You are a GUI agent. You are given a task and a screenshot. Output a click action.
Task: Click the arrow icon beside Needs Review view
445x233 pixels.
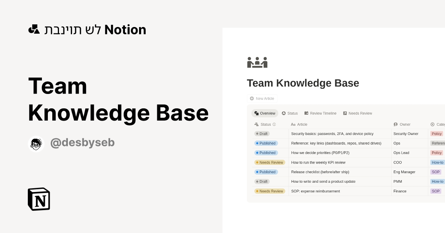coord(345,113)
